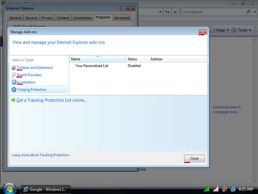Image resolution: width=258 pixels, height=194 pixels.
Task: Click into the Live Search input field
Action: point(213,12)
